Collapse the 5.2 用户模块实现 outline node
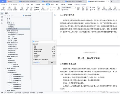Viewport: 120px width, 94px height. [7, 73]
